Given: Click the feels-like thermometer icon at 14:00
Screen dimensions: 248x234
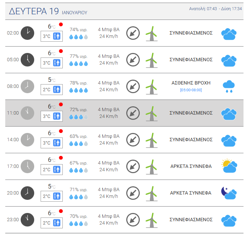Looking at the screenshot, I should tap(57, 143).
